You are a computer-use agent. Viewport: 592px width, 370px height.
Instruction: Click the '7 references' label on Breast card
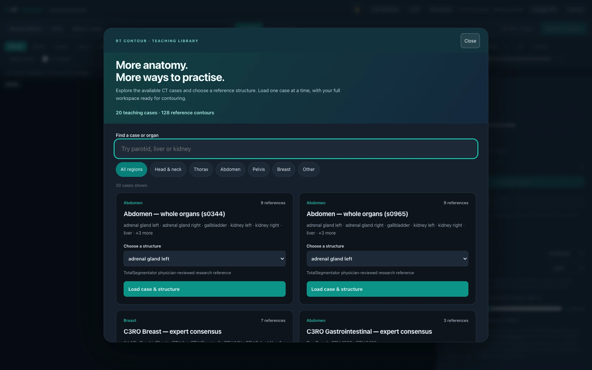click(x=273, y=320)
